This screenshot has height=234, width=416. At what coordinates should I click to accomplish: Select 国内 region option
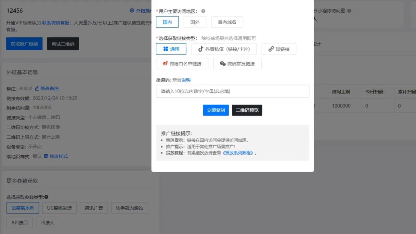point(167,22)
